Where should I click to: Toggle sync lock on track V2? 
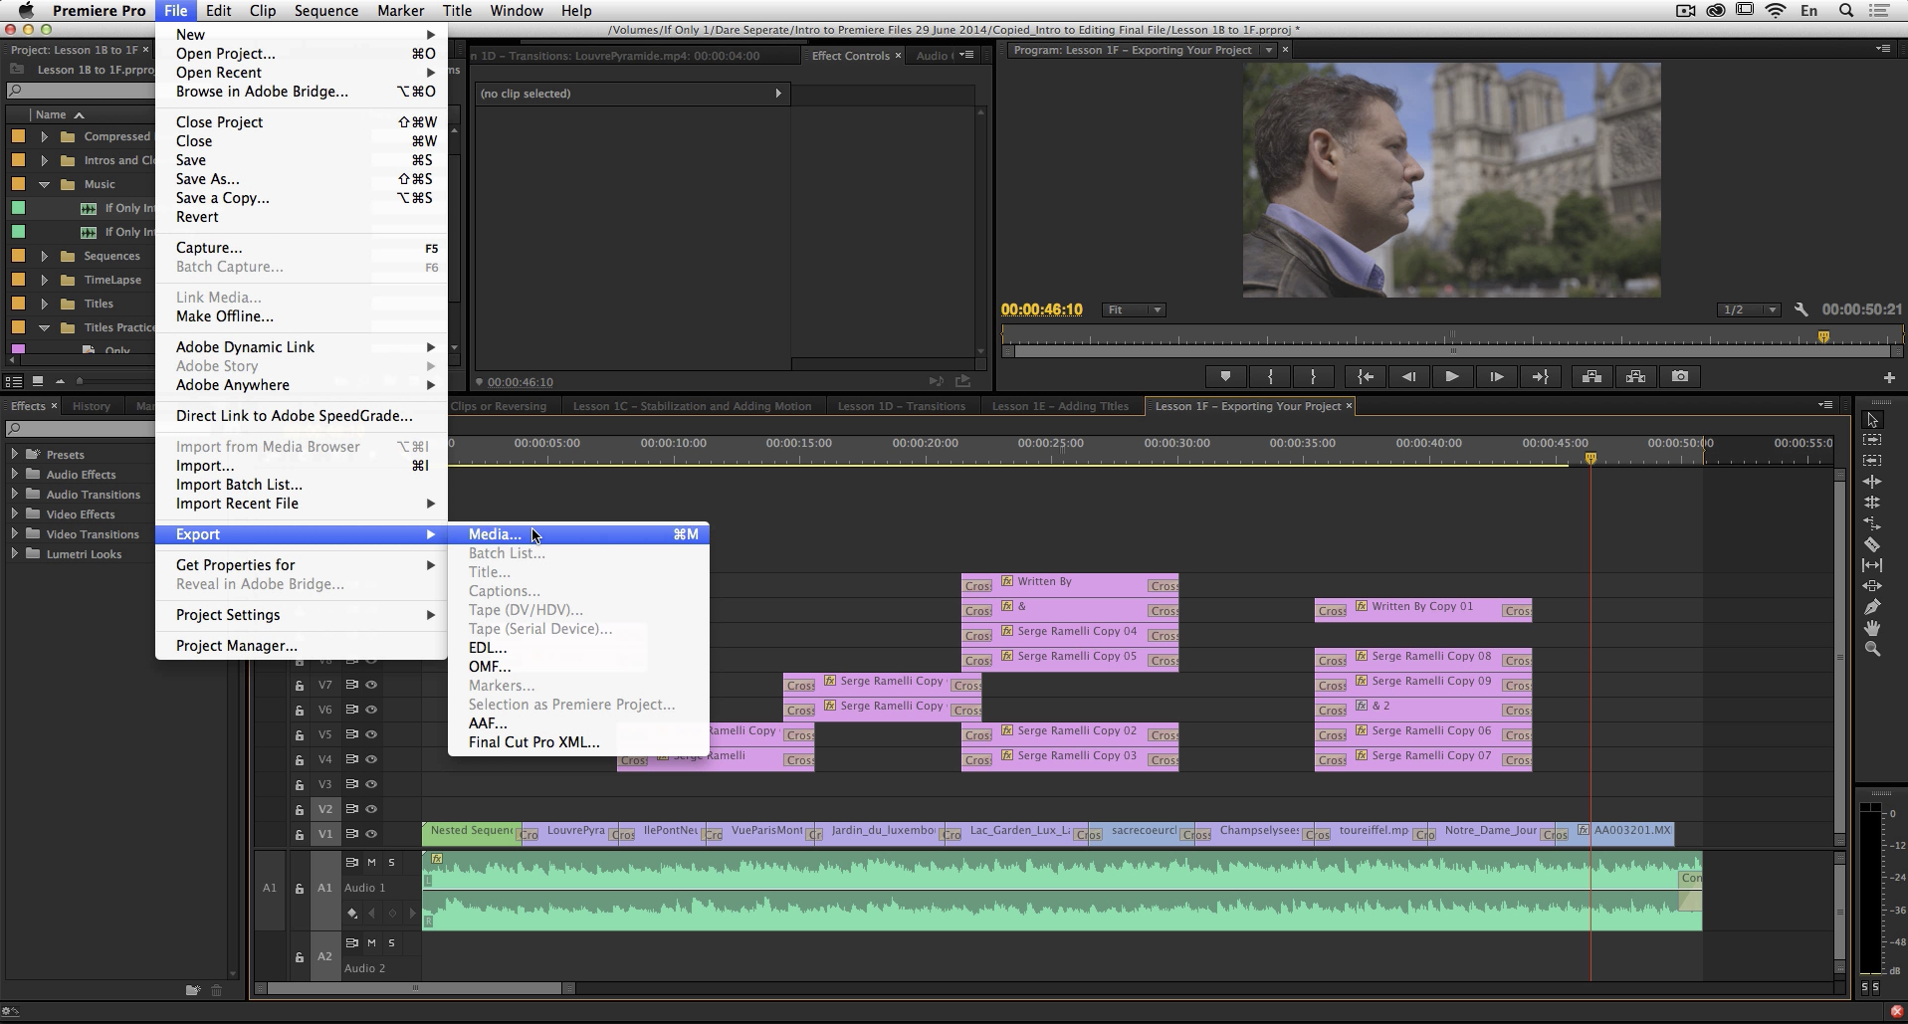coord(351,809)
